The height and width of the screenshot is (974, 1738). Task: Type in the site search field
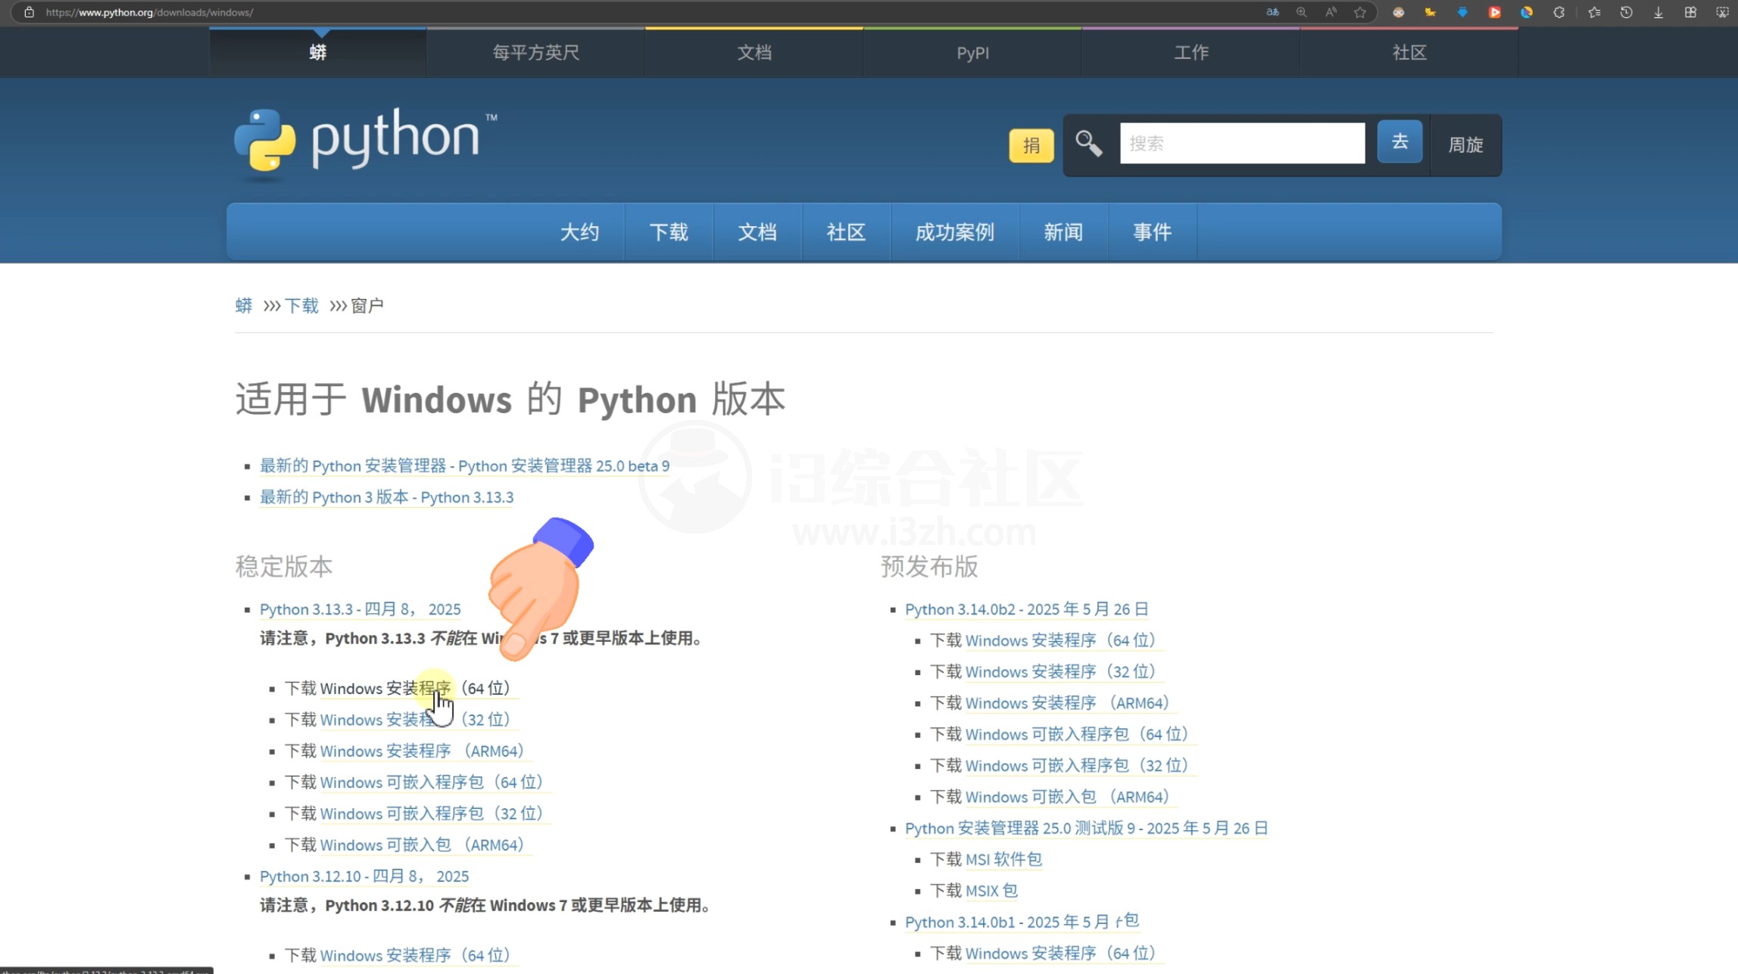click(1242, 143)
